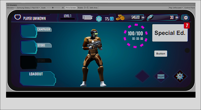The height and width of the screenshot is (110, 201).
Task: Tap the red 7 notification badge
Action: [187, 26]
